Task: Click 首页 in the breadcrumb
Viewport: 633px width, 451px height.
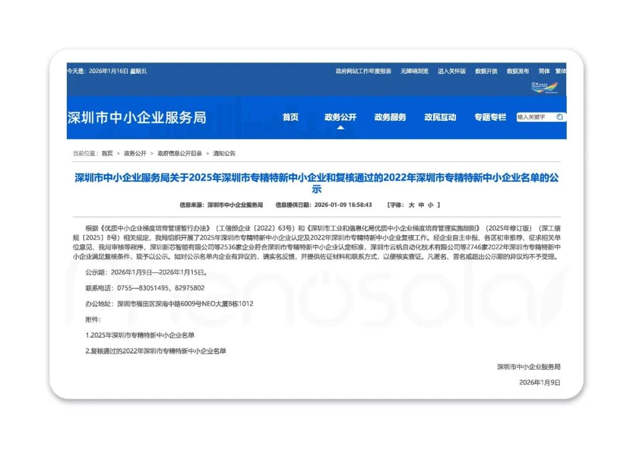Action: [x=107, y=154]
